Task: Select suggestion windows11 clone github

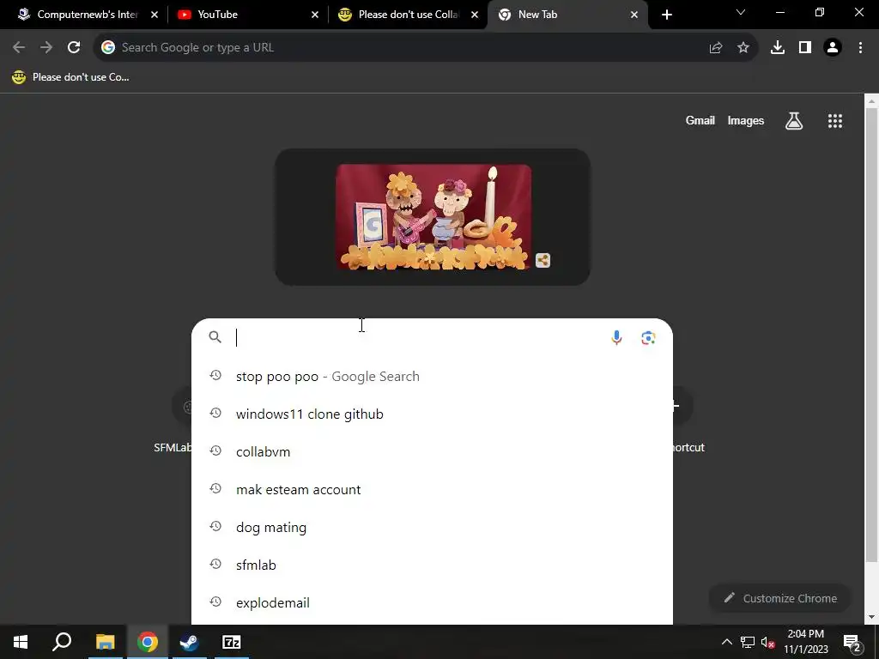Action: tap(433, 414)
